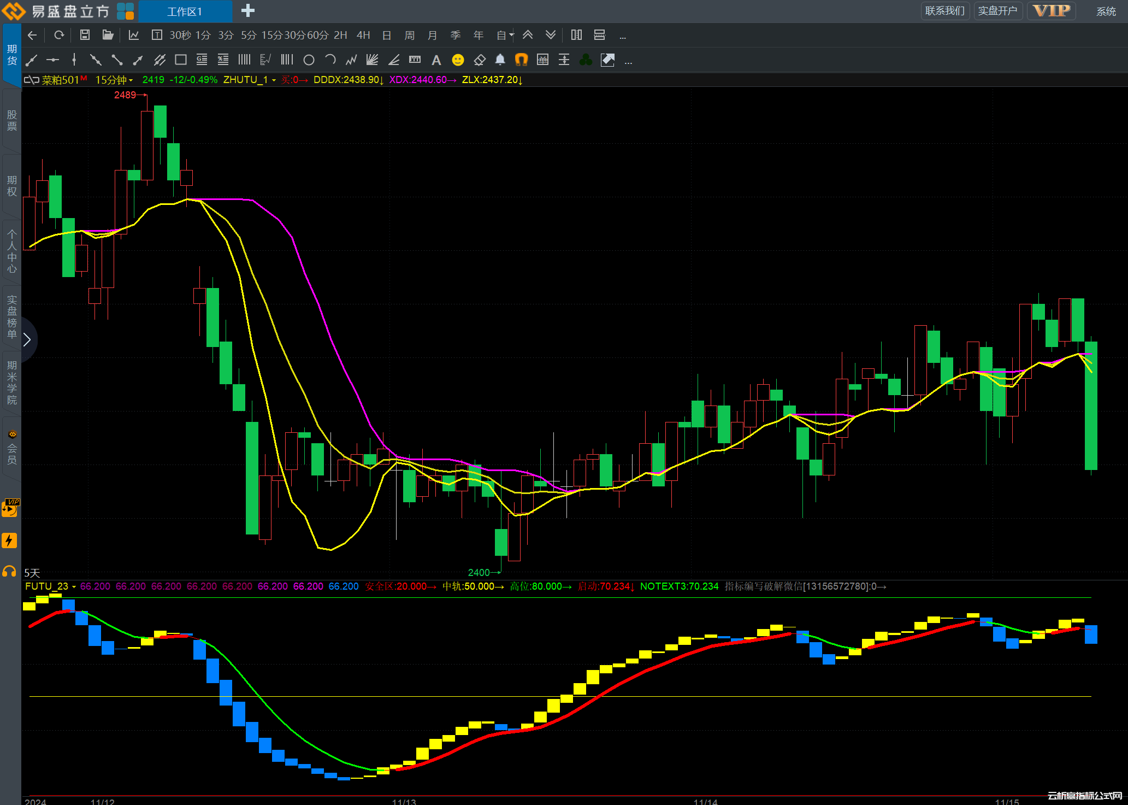Click the 实盘开户 button

tap(997, 11)
